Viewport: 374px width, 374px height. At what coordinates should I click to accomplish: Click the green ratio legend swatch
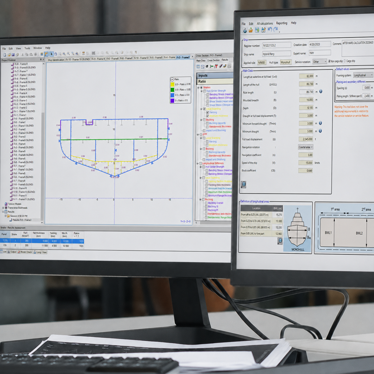tap(173, 90)
